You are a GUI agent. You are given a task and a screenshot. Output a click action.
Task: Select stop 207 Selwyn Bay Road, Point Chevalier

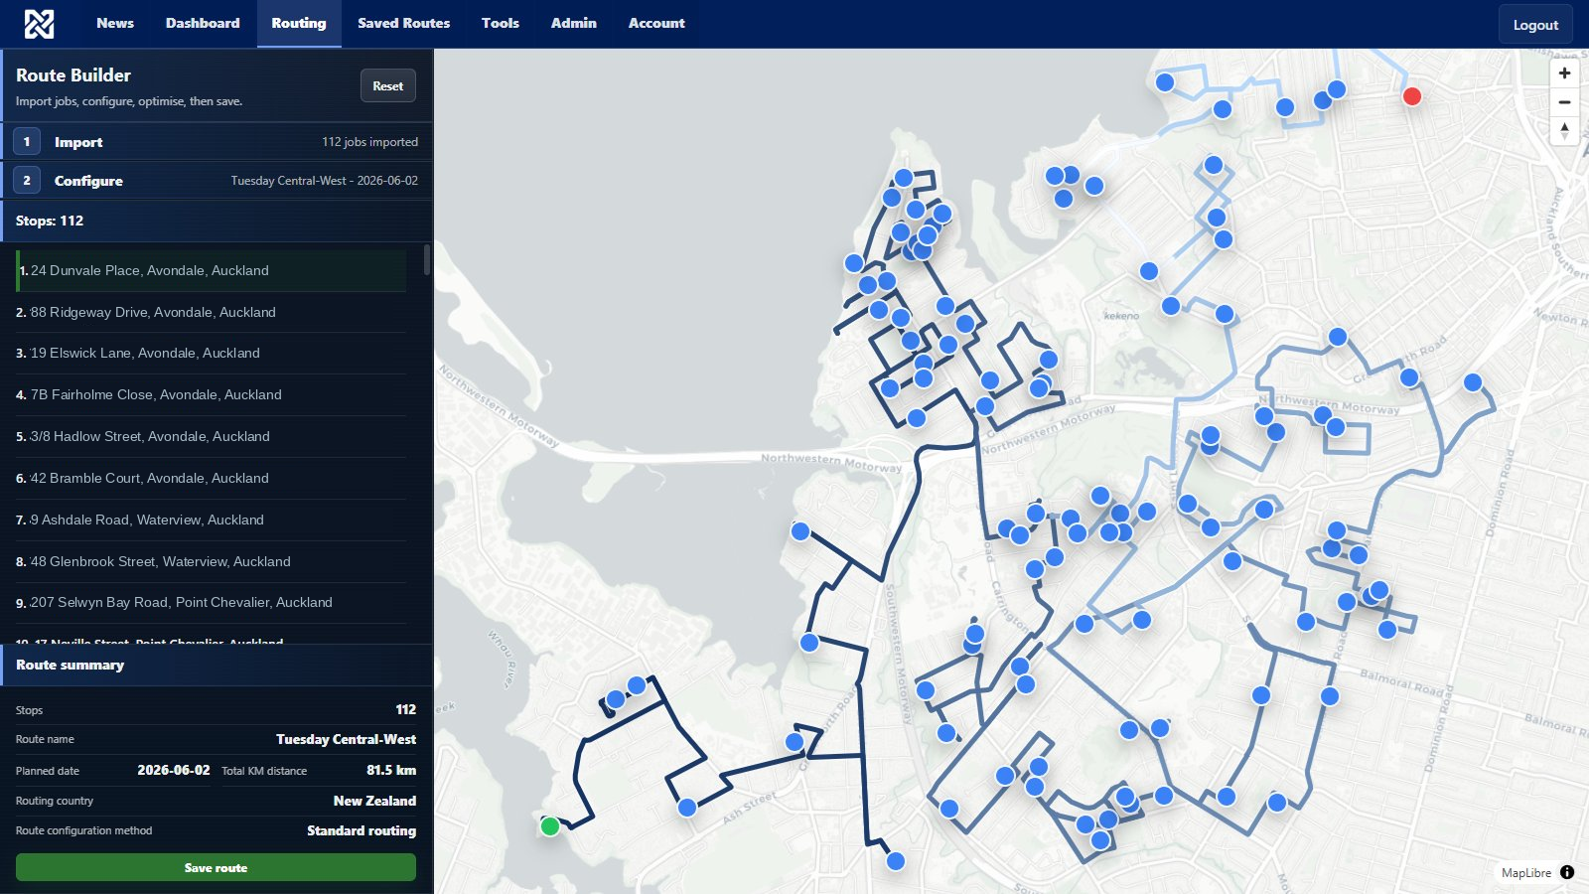coord(211,602)
